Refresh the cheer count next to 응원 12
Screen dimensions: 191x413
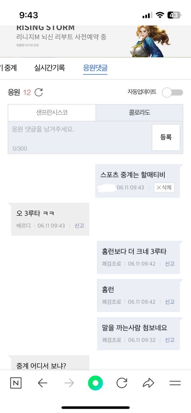click(x=39, y=92)
